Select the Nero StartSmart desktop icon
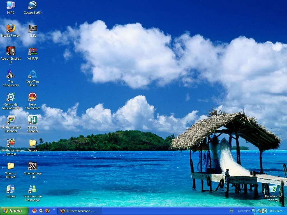287x215 pixels. point(33,97)
